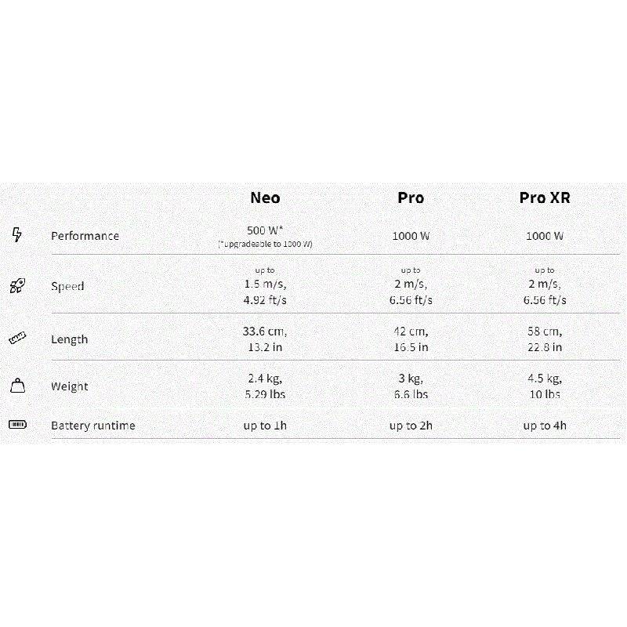Screen dimensions: 627x627
Task: Click the Pro XR up to 4h runtime
Action: [545, 426]
